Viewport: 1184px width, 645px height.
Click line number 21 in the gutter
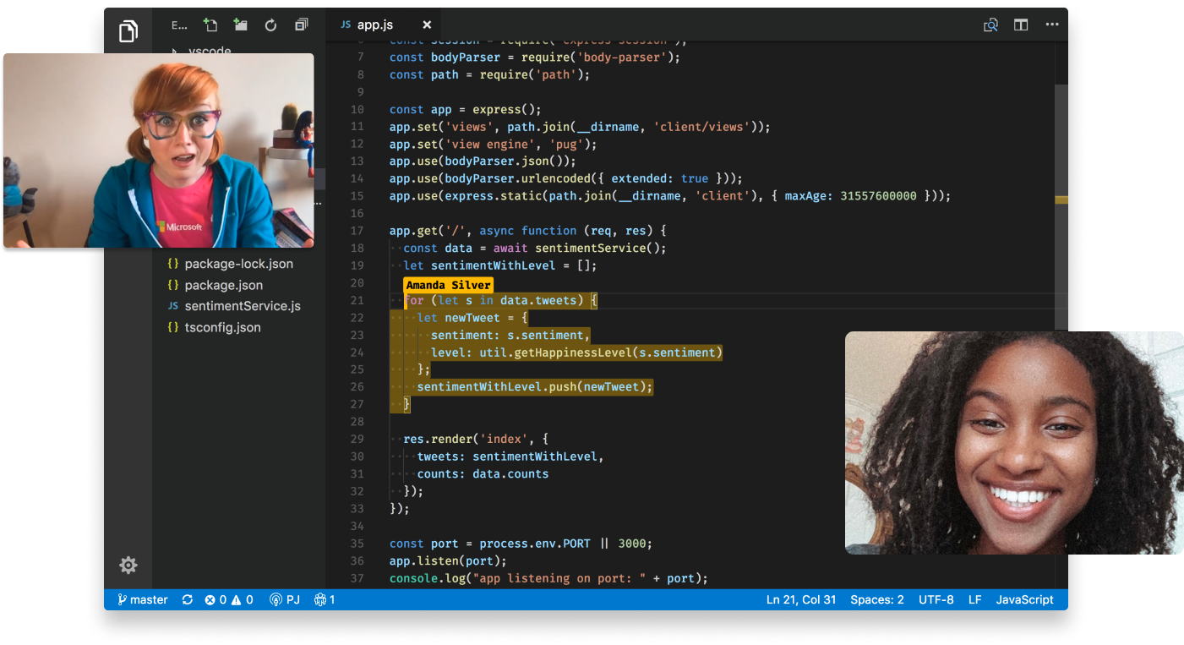pos(357,300)
